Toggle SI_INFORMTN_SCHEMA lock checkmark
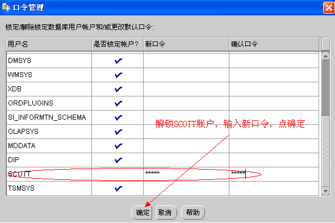Screen dimensions: 335x223 tap(118, 117)
